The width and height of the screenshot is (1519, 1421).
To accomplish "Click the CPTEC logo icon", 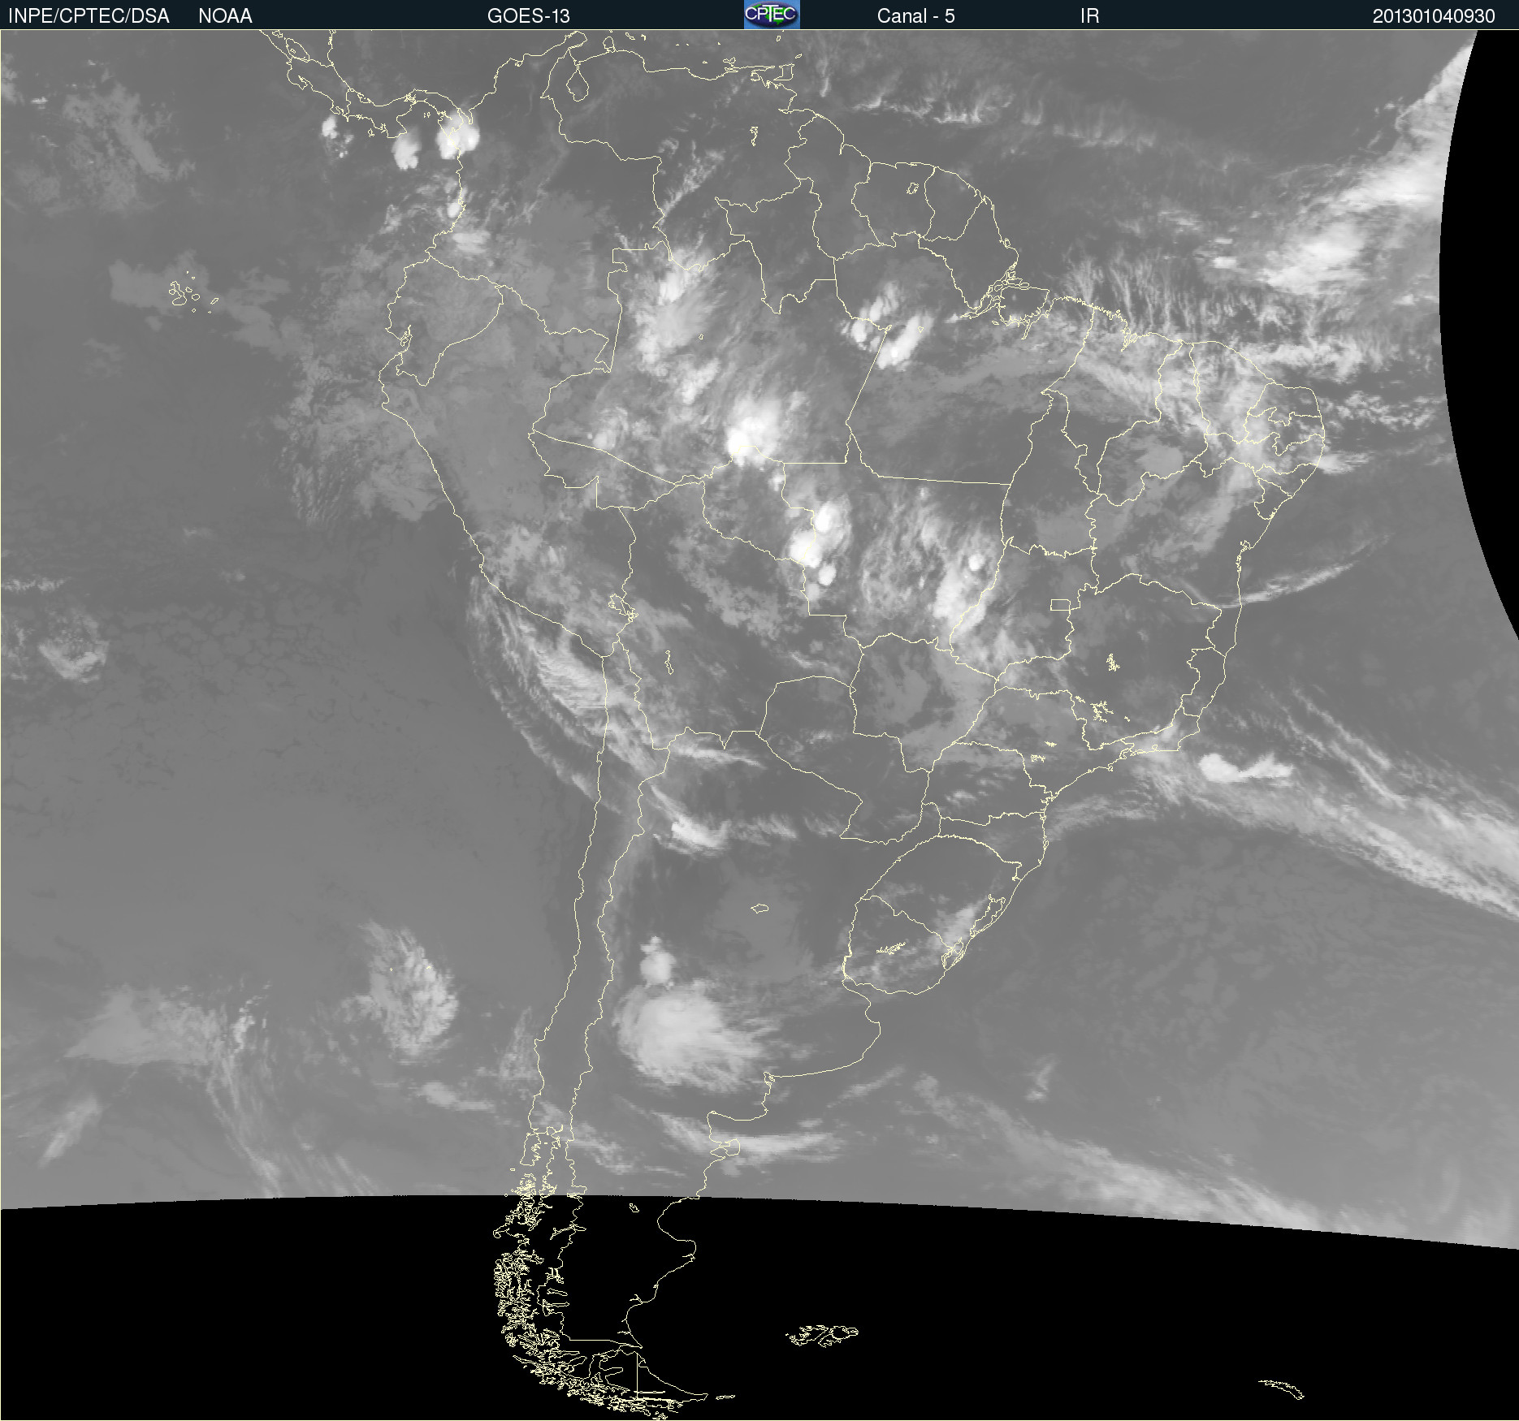I will pyautogui.click(x=772, y=15).
